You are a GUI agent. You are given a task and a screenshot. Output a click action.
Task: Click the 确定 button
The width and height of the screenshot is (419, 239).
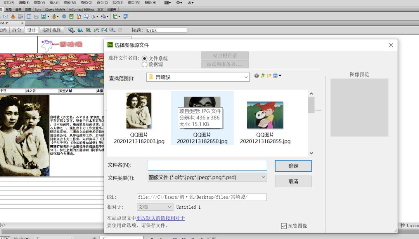coord(293,166)
